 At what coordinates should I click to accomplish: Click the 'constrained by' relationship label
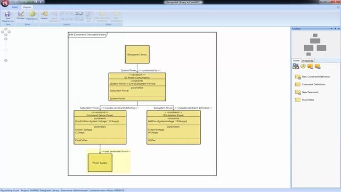coord(149,70)
